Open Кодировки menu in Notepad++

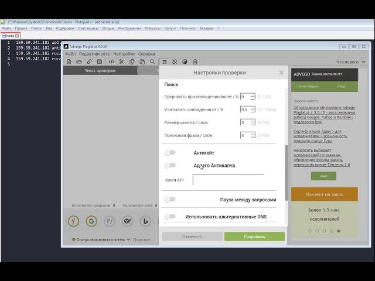coord(65,28)
